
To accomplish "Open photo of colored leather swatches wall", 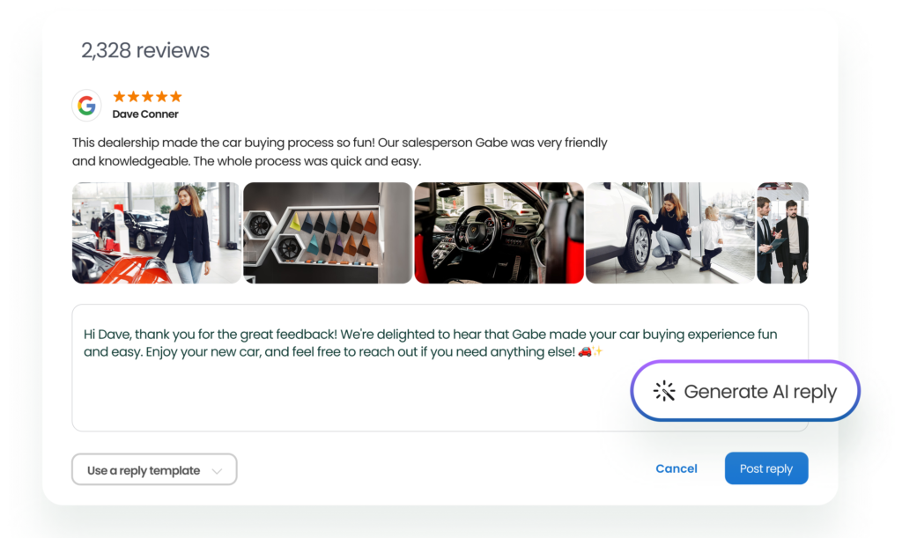I will pyautogui.click(x=328, y=232).
